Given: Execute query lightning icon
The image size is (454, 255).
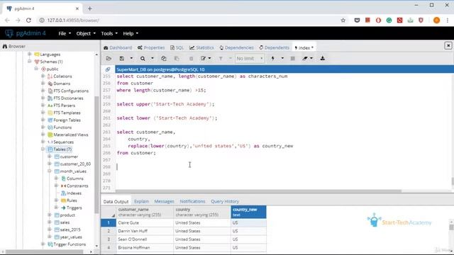Looking at the screenshot, I should click(272, 58).
